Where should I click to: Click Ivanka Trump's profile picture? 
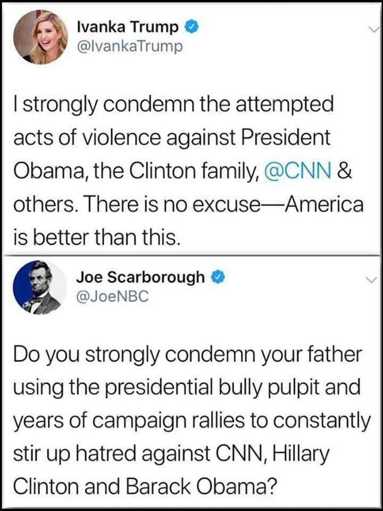(41, 36)
